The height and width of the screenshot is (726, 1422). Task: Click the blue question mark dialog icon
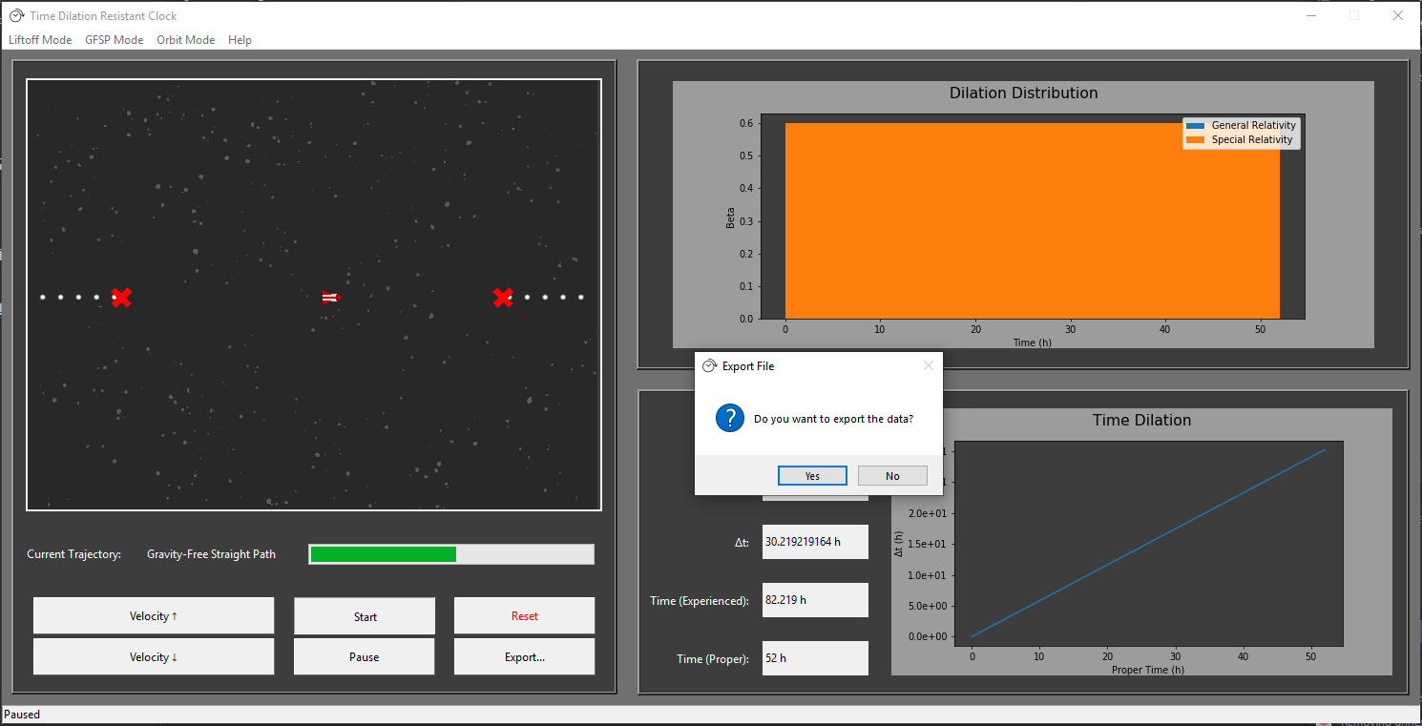[x=730, y=418]
